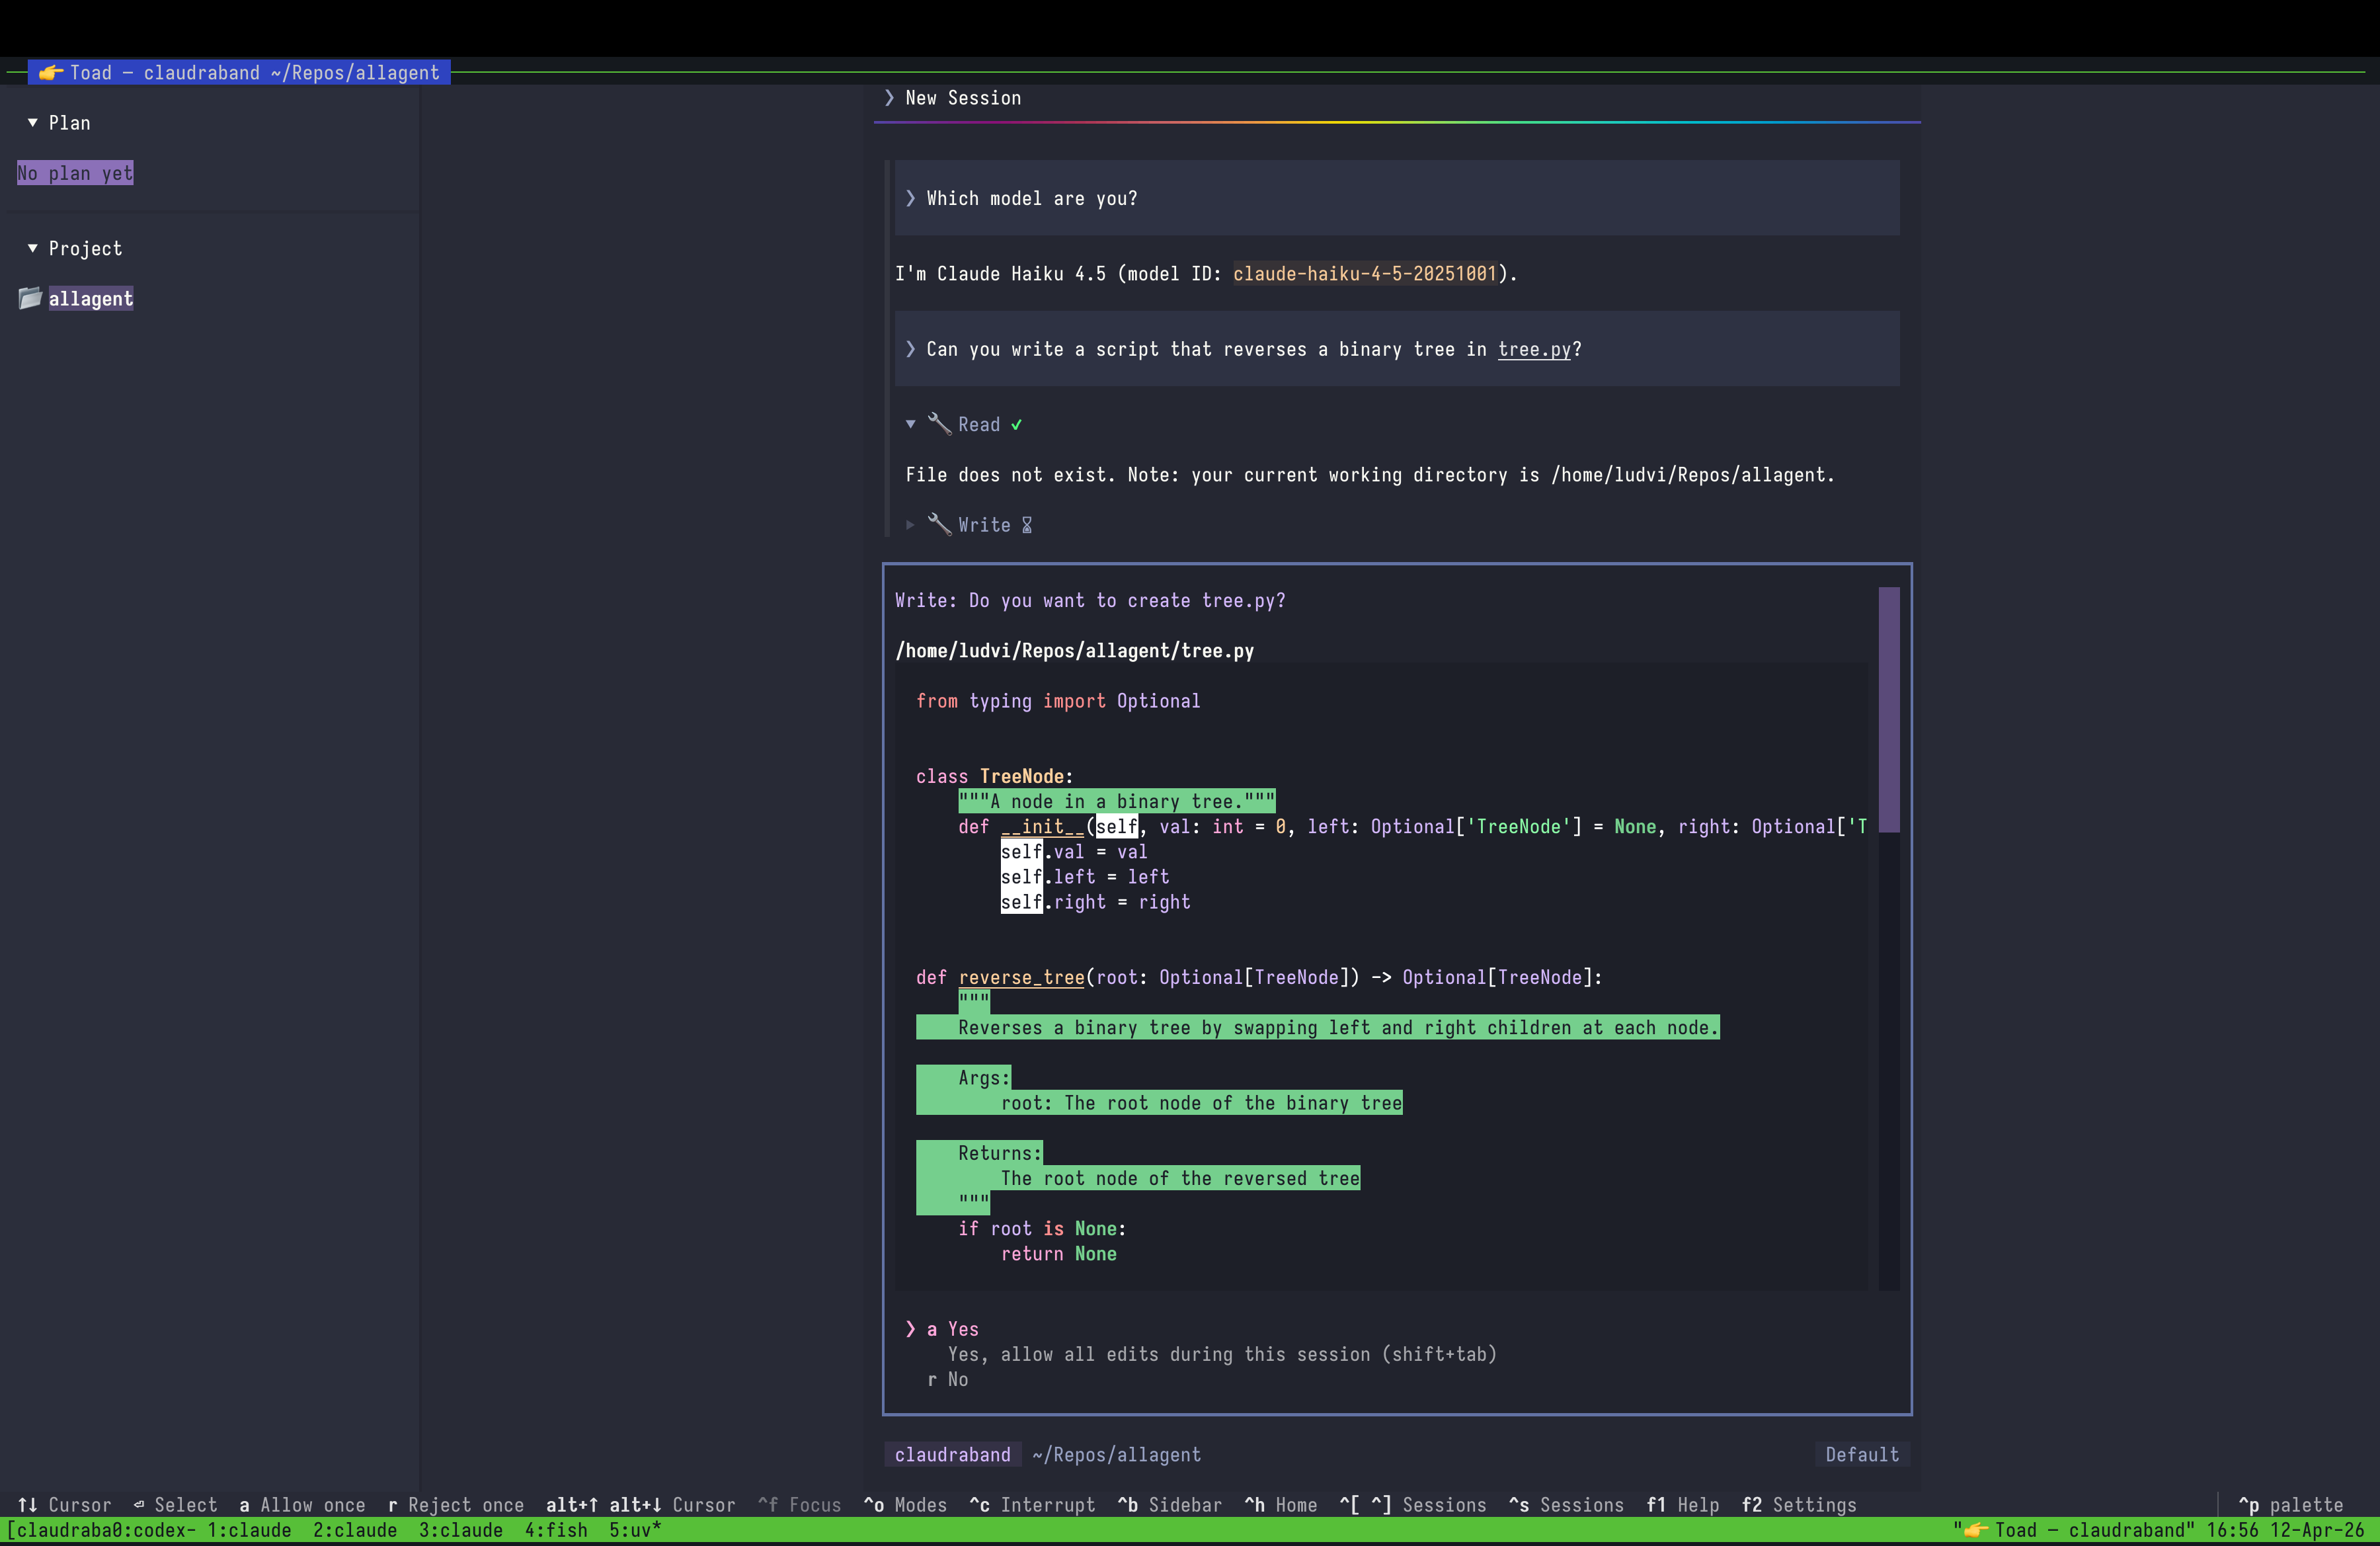Click 'Reject once' in the footer
This screenshot has height=1546, width=2380.
[x=456, y=1505]
